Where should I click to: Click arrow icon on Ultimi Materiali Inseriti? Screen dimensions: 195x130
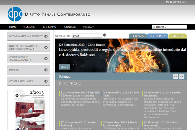(x=46, y=36)
